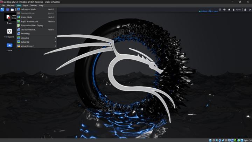Screen dimensions: 252x142
Task: Click the optical disc status bar icon
Action: [214, 140]
